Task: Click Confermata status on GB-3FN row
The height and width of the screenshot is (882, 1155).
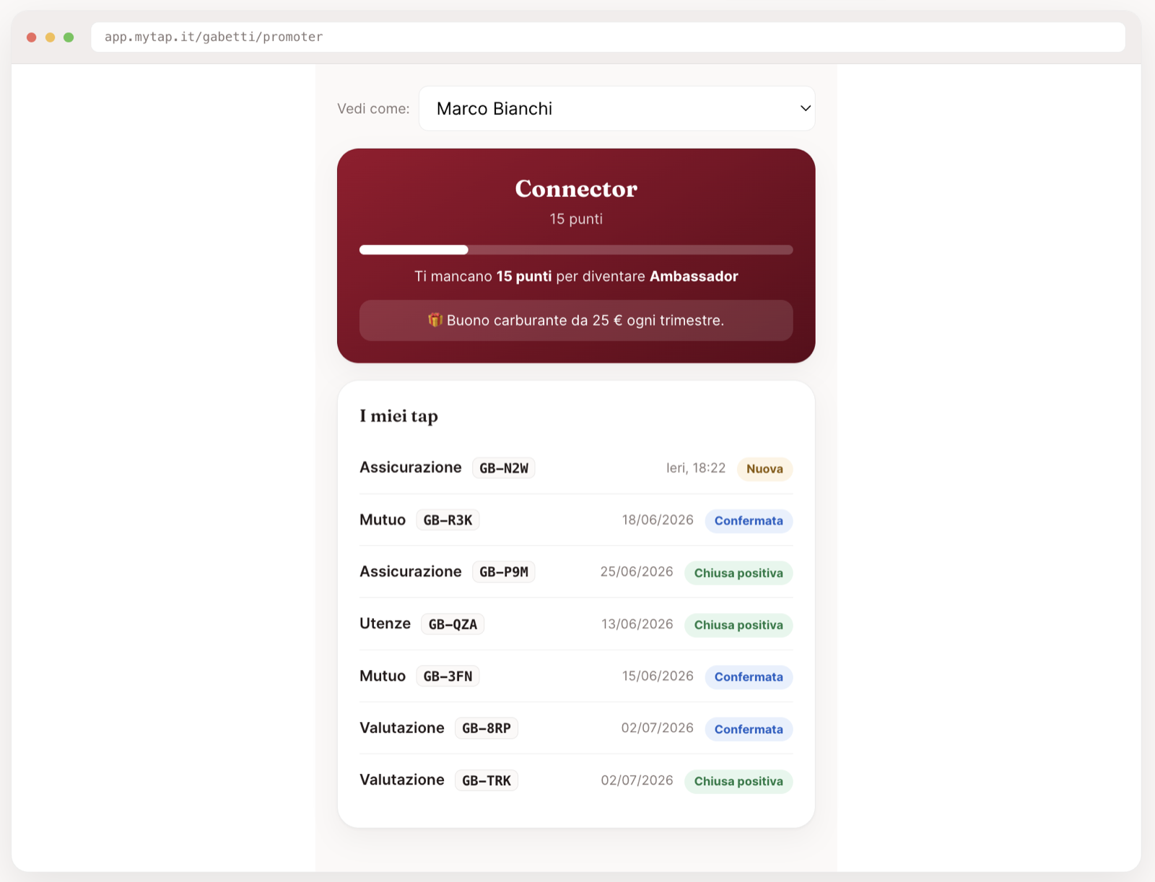Action: coord(749,676)
